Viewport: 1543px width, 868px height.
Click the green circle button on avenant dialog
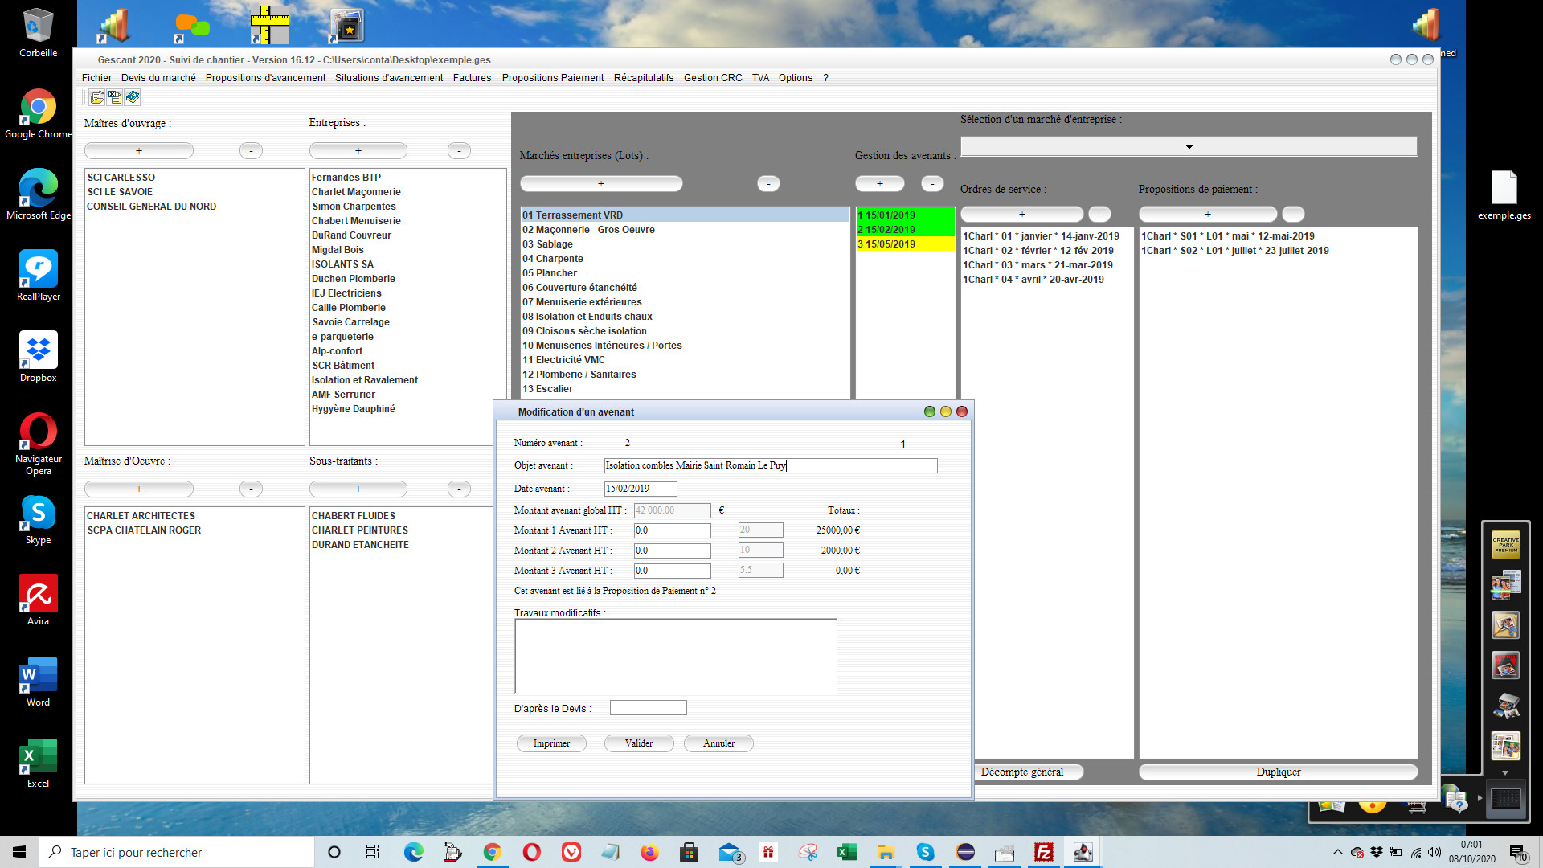pyautogui.click(x=930, y=411)
